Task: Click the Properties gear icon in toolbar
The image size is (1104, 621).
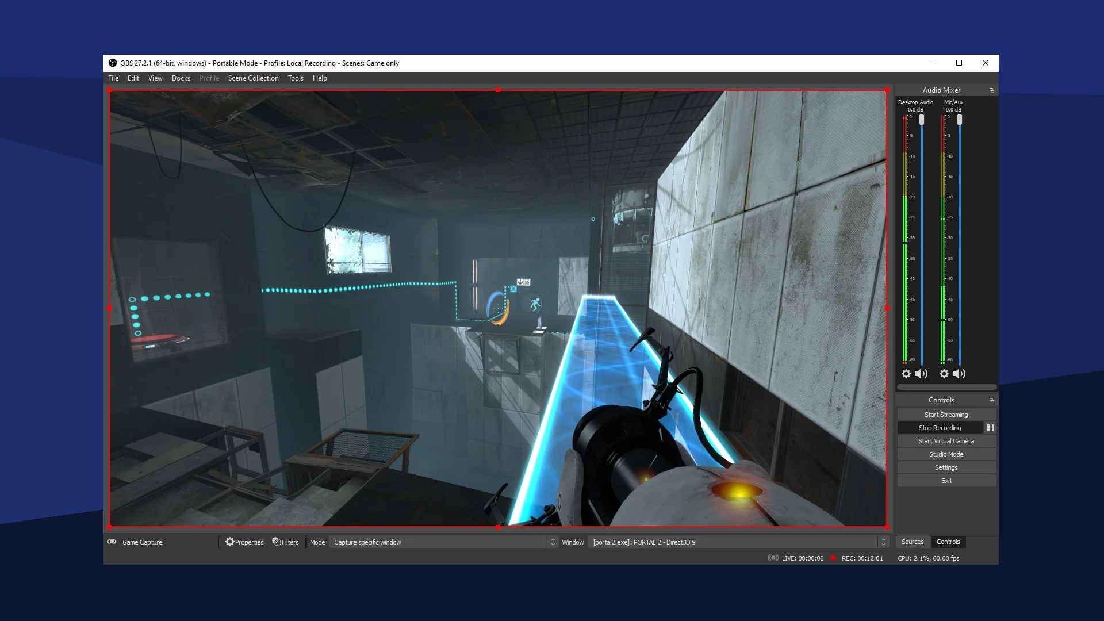Action: coord(230,542)
